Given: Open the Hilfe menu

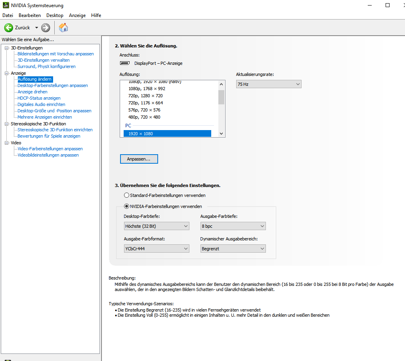Looking at the screenshot, I should pyautogui.click(x=96, y=15).
